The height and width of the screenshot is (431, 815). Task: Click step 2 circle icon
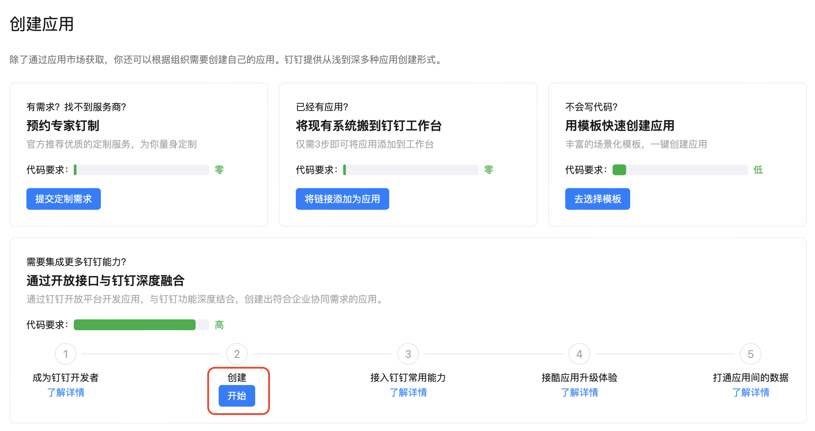pyautogui.click(x=237, y=354)
